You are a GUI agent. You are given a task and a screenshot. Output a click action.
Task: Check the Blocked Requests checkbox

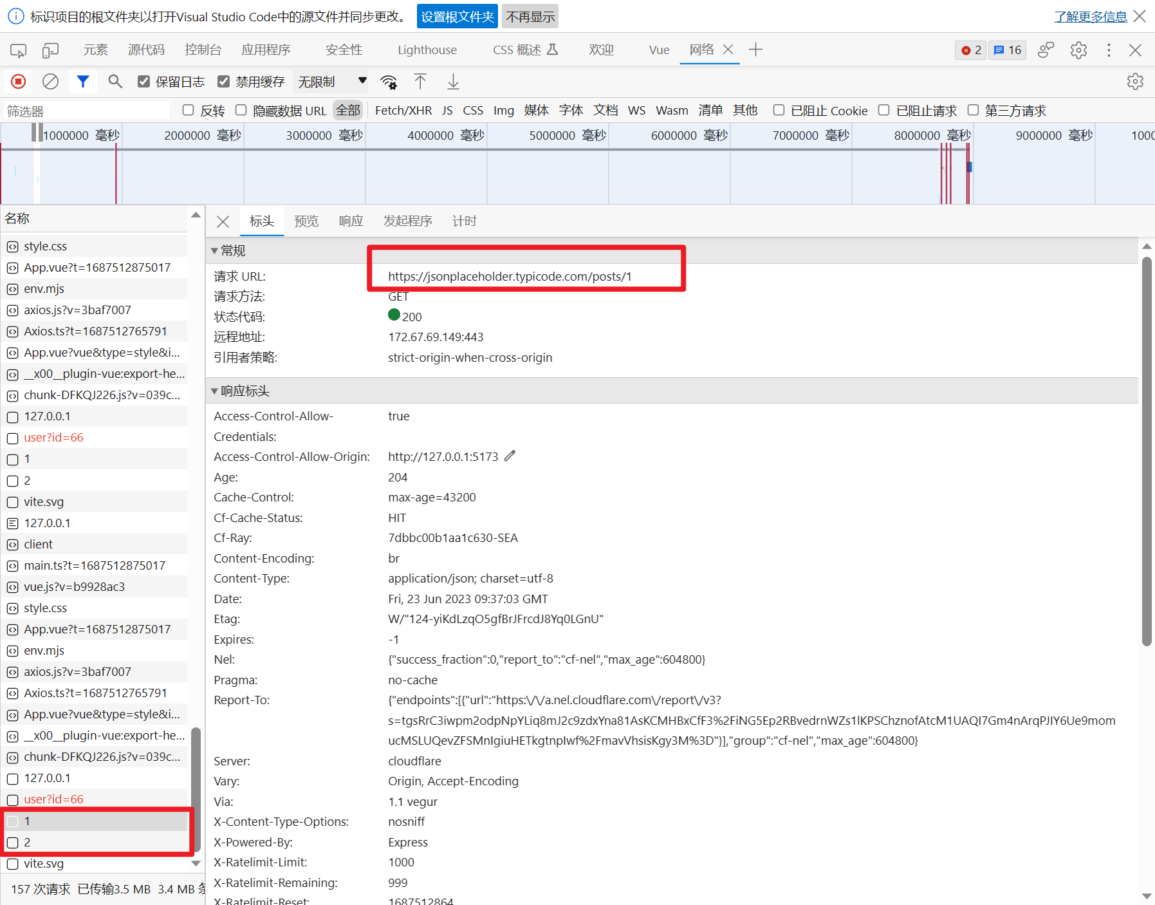click(x=884, y=110)
